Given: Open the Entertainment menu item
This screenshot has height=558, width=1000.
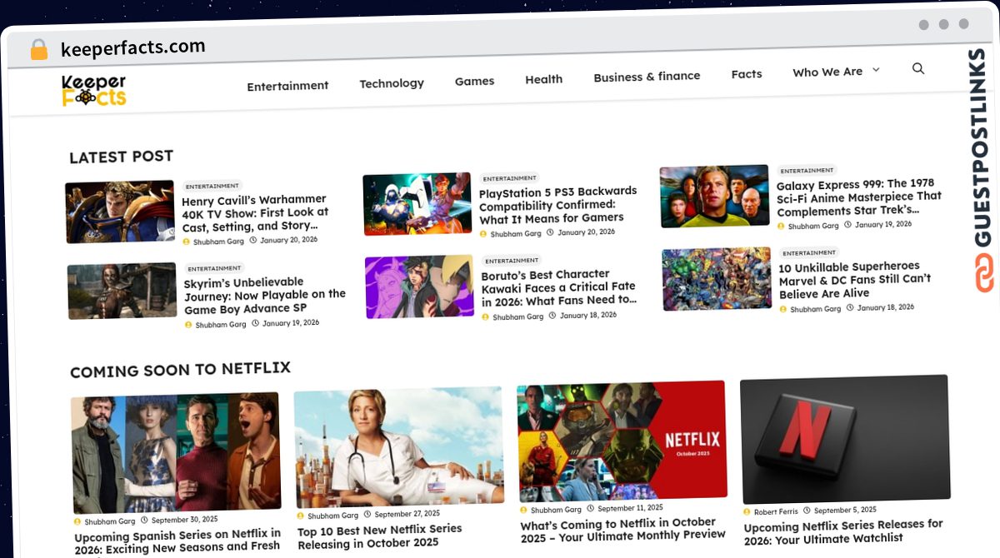Looking at the screenshot, I should click(x=287, y=86).
